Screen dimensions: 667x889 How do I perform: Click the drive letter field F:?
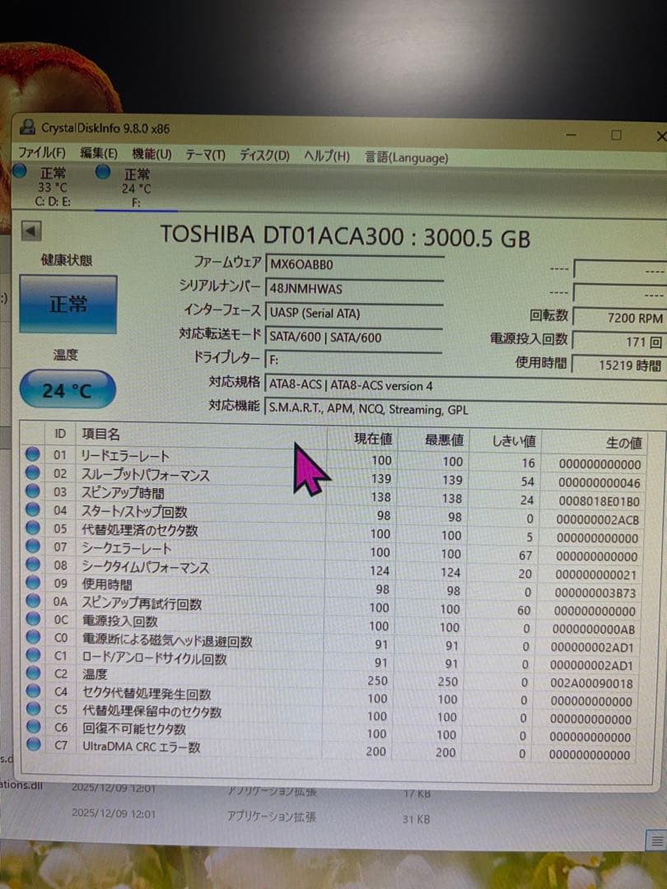(x=354, y=361)
